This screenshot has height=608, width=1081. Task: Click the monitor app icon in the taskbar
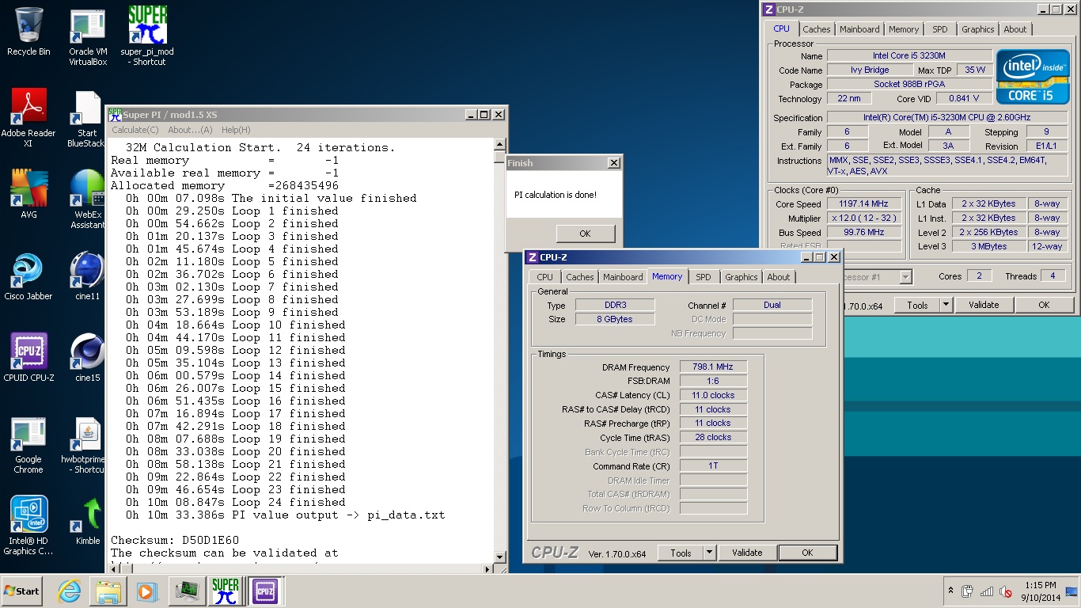pyautogui.click(x=187, y=591)
